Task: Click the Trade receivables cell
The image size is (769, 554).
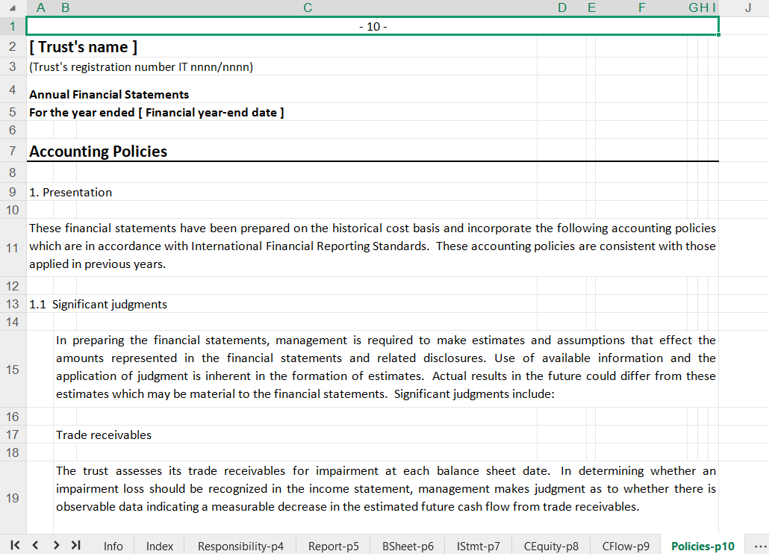Action: pos(104,435)
